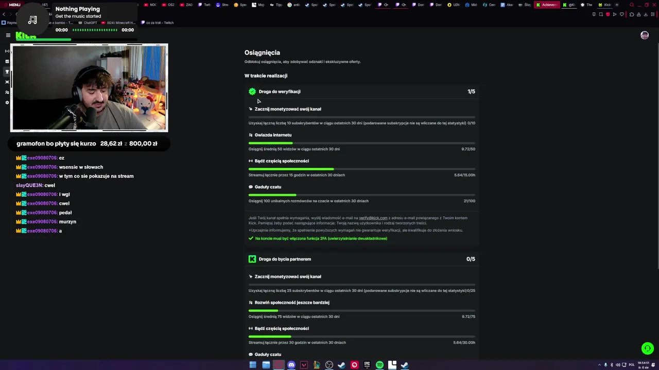Click verification Gaduły czatu progress bar
This screenshot has height=370, width=659.
point(362,195)
